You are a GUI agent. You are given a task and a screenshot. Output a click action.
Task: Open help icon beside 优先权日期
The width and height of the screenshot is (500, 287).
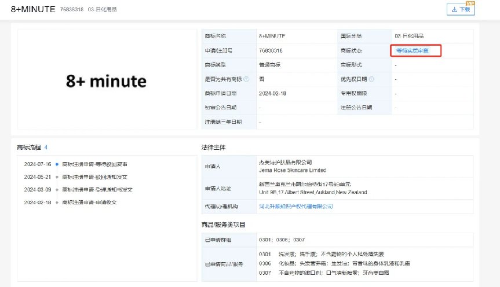(x=371, y=79)
